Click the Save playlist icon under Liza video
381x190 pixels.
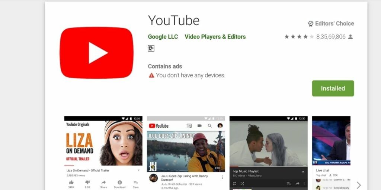(136, 182)
